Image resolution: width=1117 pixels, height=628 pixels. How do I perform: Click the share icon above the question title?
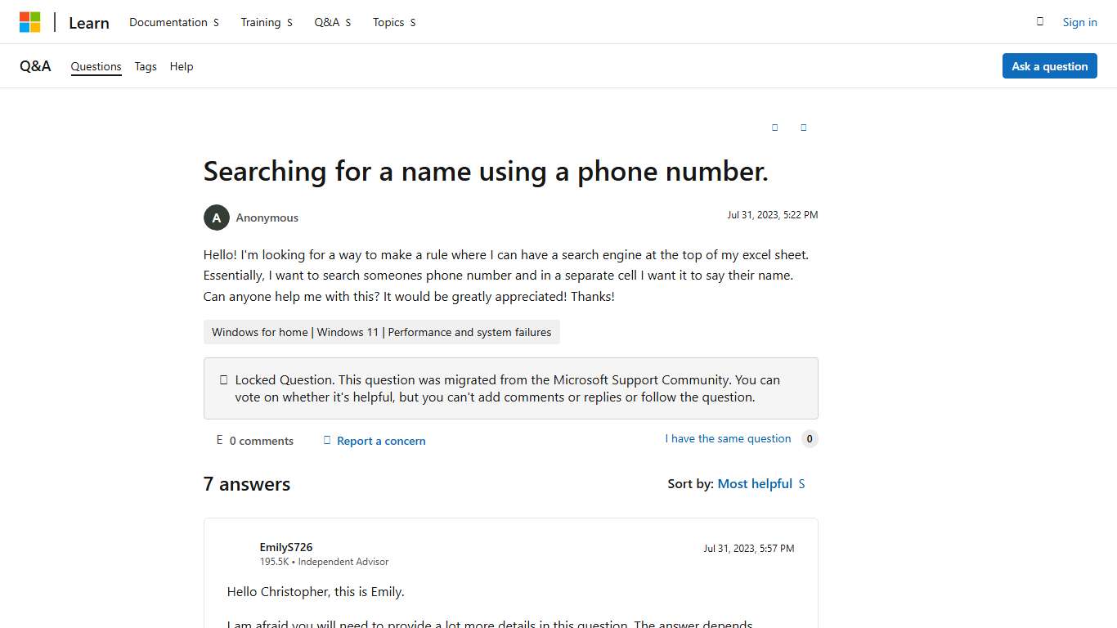(x=803, y=128)
